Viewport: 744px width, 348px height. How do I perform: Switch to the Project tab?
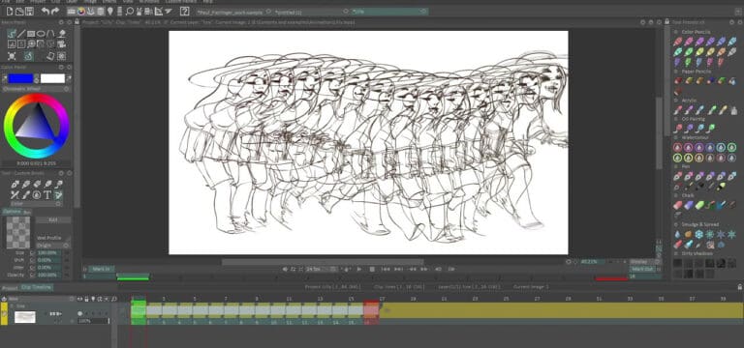click(x=10, y=287)
